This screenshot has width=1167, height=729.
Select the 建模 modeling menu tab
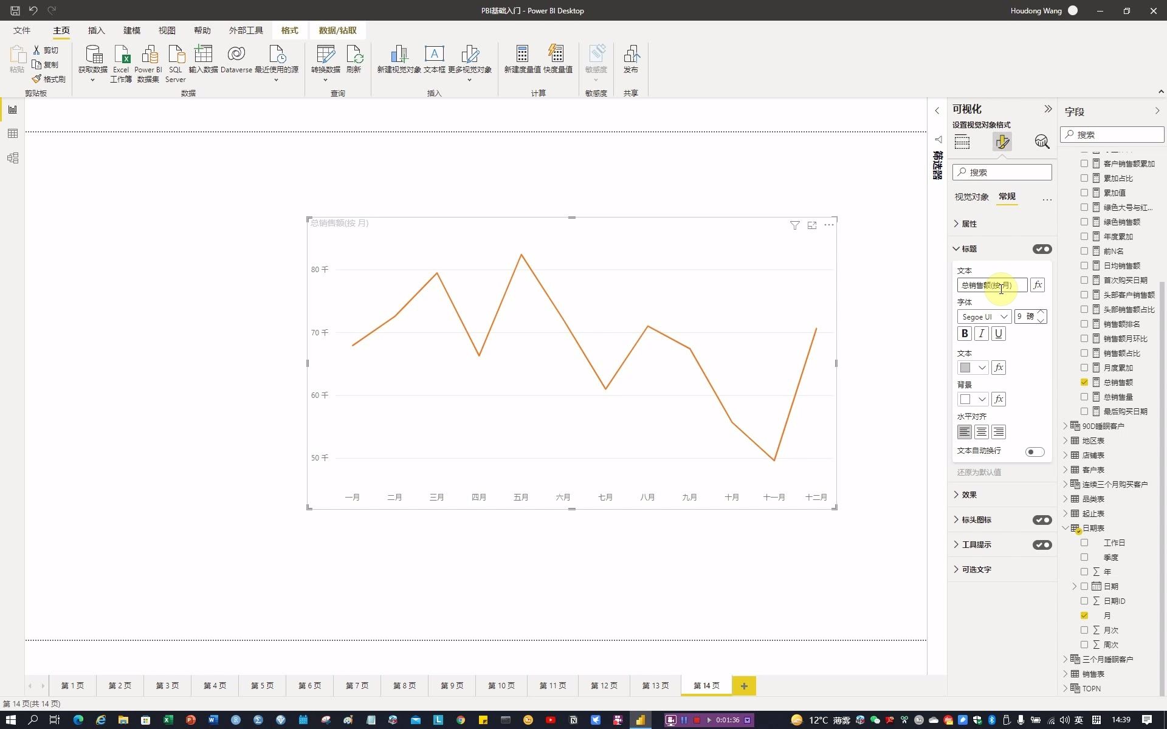(132, 29)
